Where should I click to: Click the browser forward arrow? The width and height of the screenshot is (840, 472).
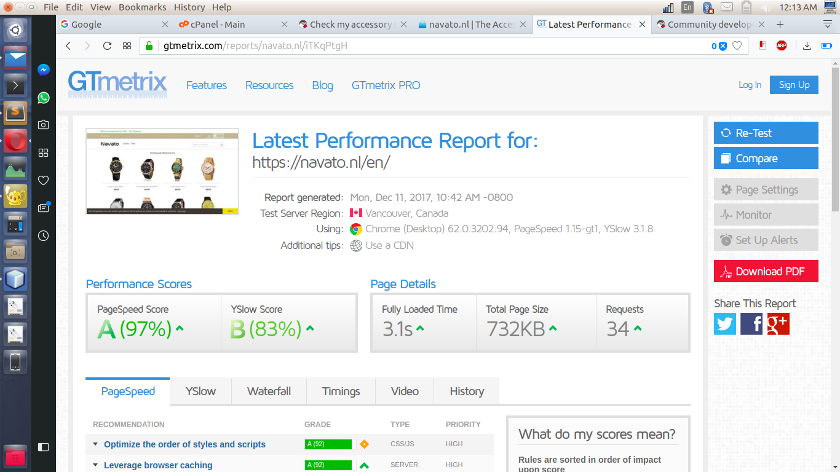(87, 46)
